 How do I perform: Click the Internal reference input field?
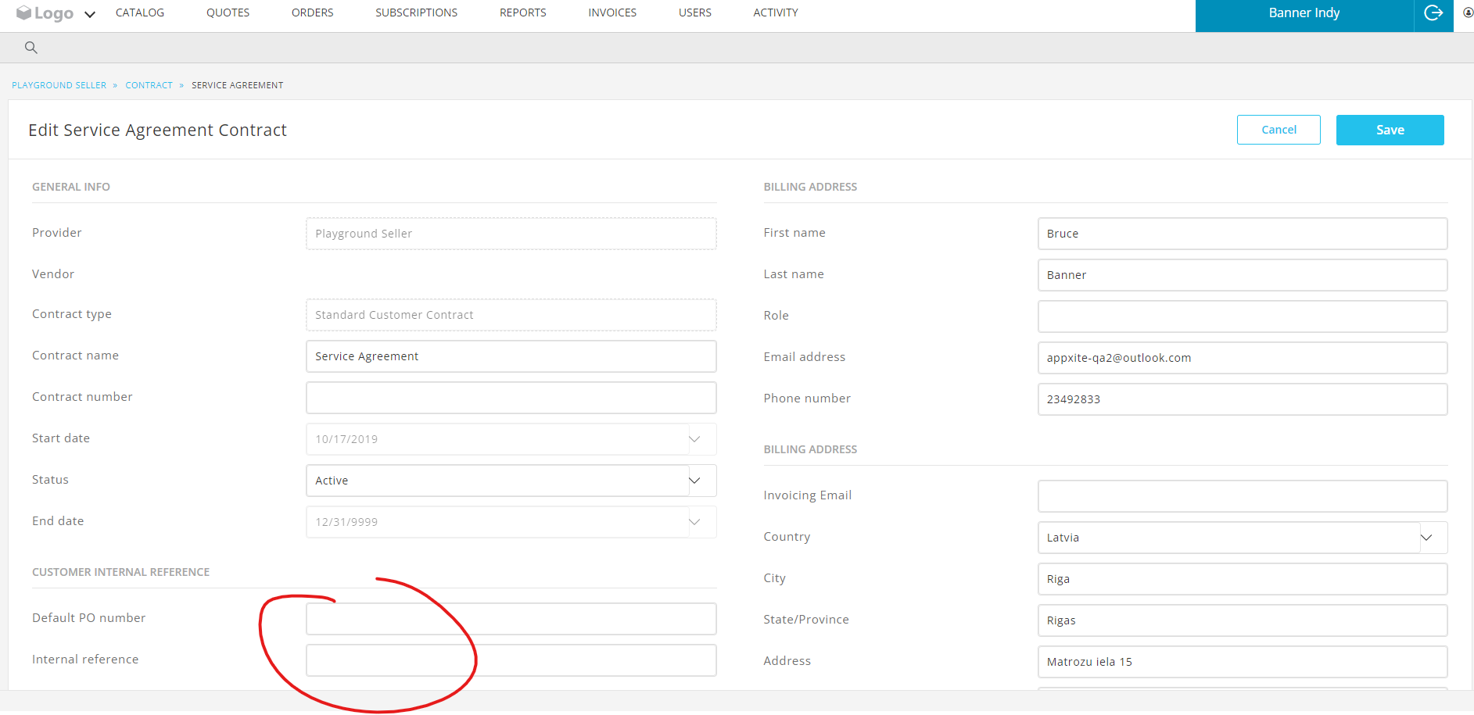pos(511,660)
